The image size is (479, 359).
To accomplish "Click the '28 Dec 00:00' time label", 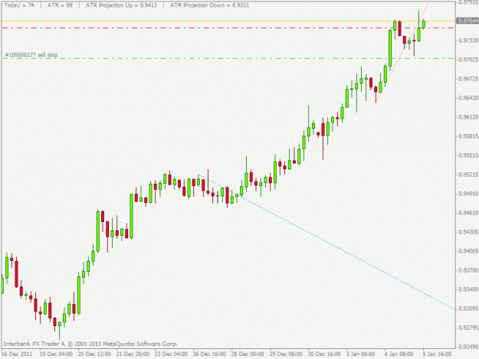I will point(248,354).
